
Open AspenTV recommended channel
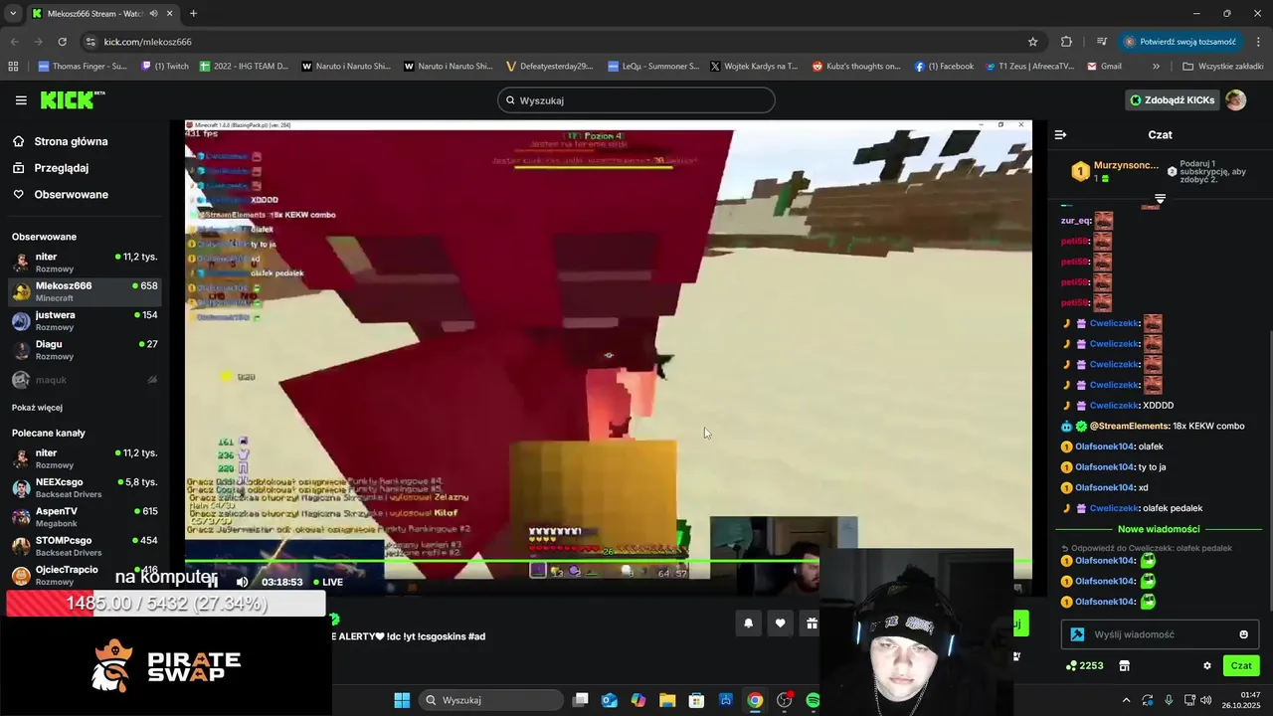(85, 517)
